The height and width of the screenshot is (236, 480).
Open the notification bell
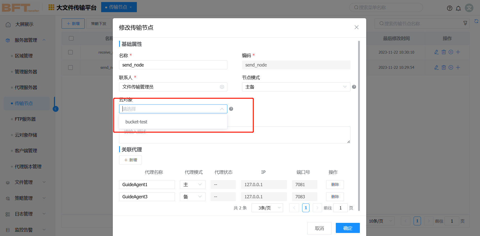[x=458, y=8]
